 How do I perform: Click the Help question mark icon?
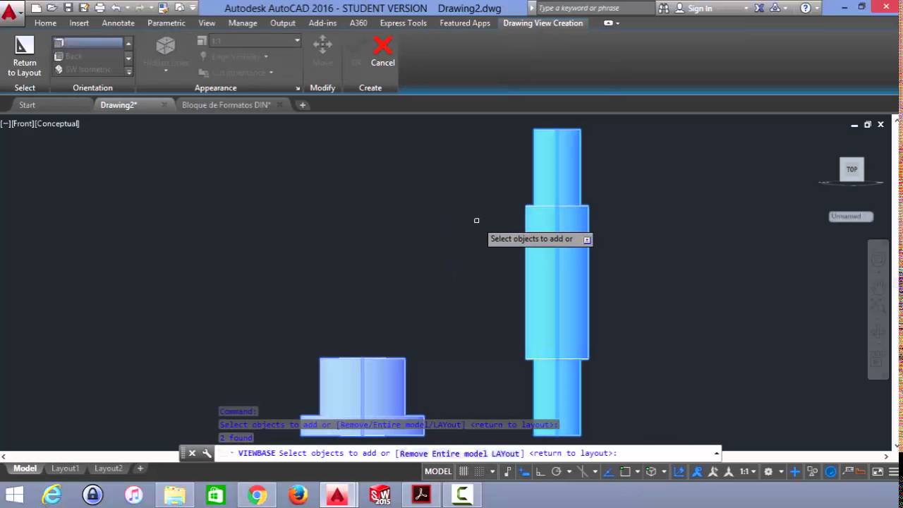pyautogui.click(x=806, y=8)
